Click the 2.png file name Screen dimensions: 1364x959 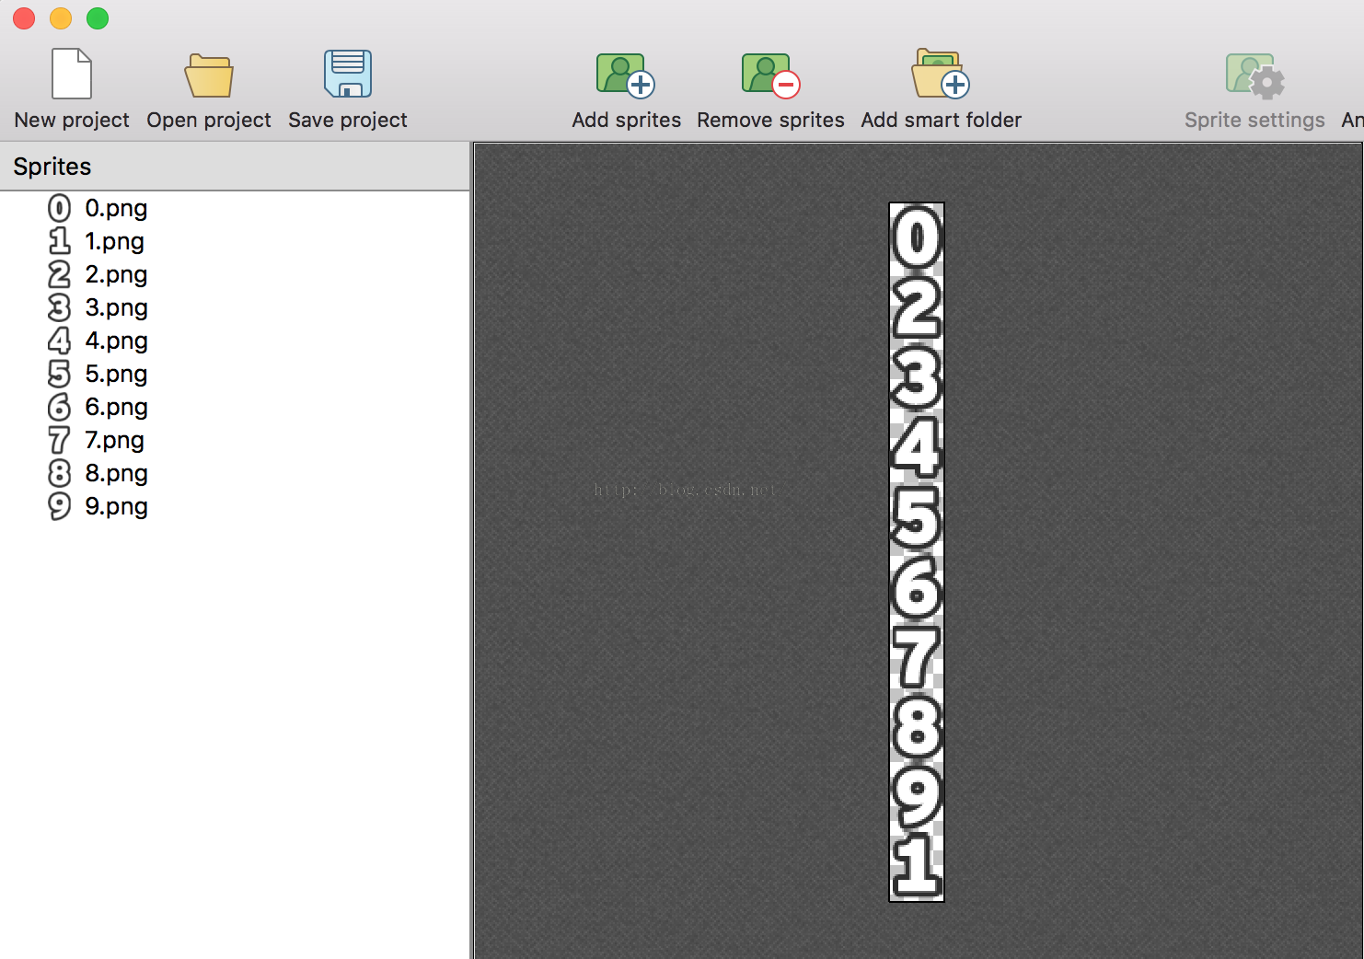(116, 275)
